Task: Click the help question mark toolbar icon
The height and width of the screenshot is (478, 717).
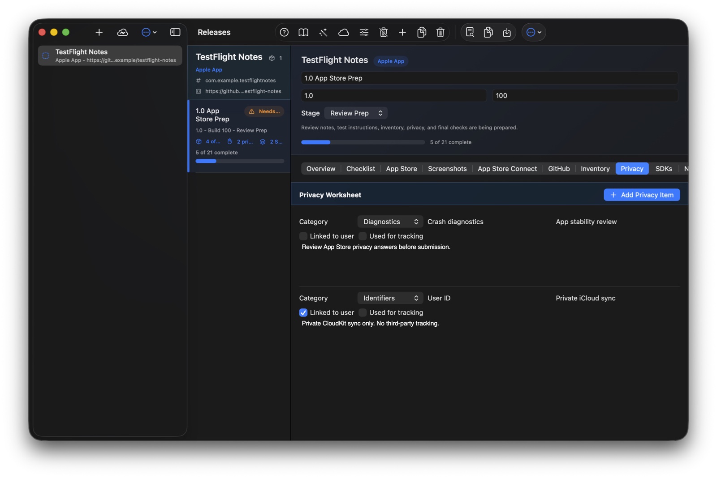Action: 284,32
